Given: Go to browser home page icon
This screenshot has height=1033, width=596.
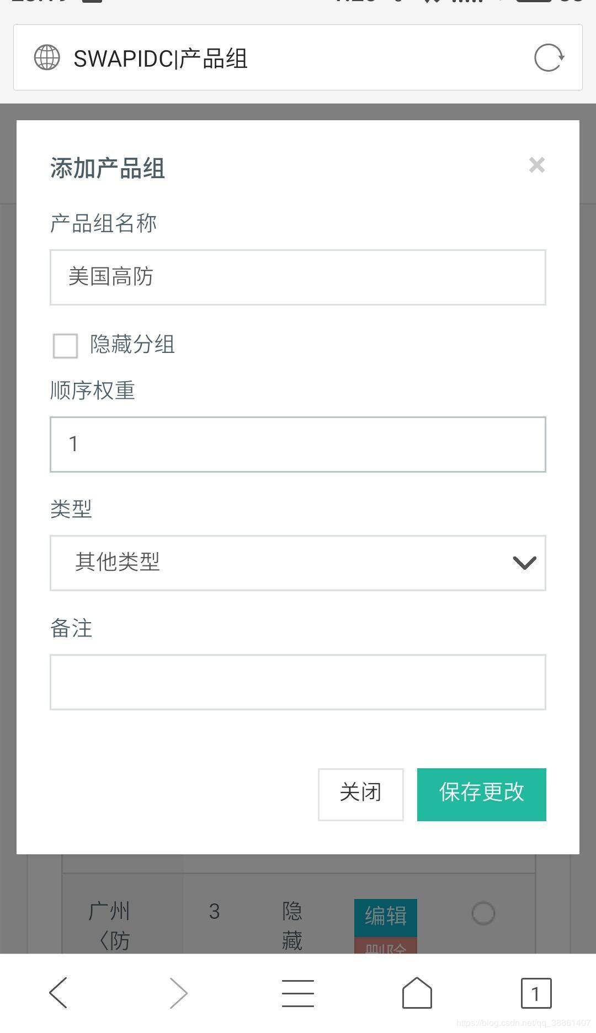Looking at the screenshot, I should pos(417,993).
